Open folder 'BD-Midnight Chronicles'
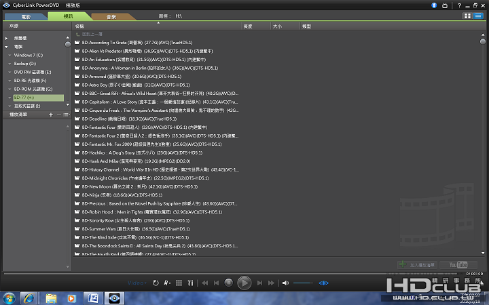This screenshot has width=489, height=305. coord(145,178)
